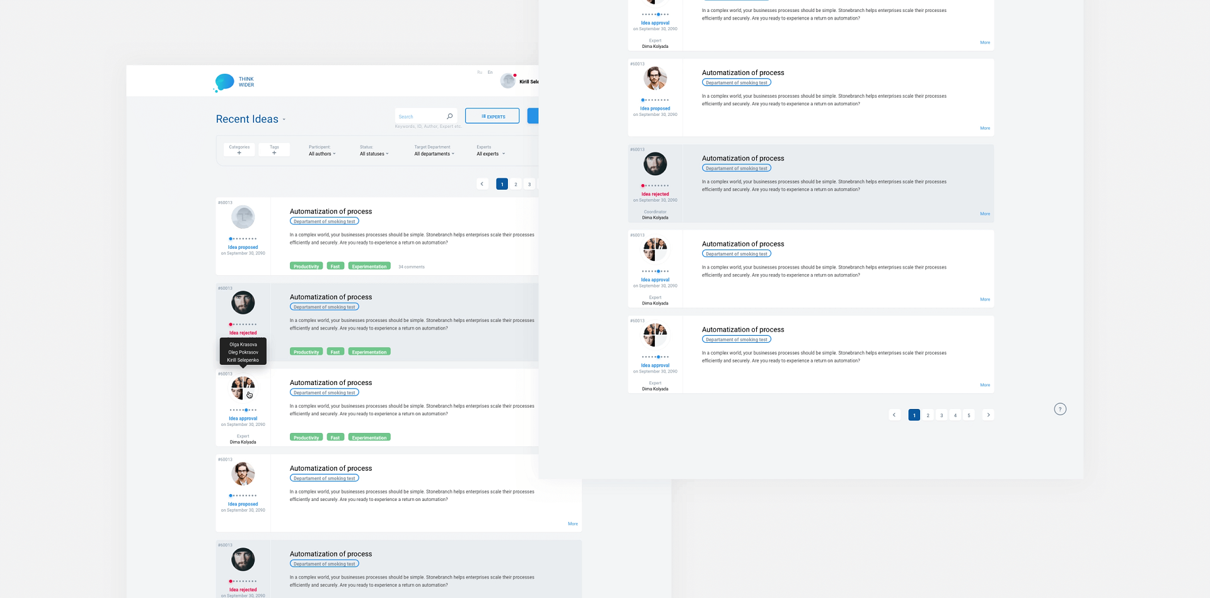Add a tag with the Tags plus button
The height and width of the screenshot is (598, 1210).
tap(274, 153)
